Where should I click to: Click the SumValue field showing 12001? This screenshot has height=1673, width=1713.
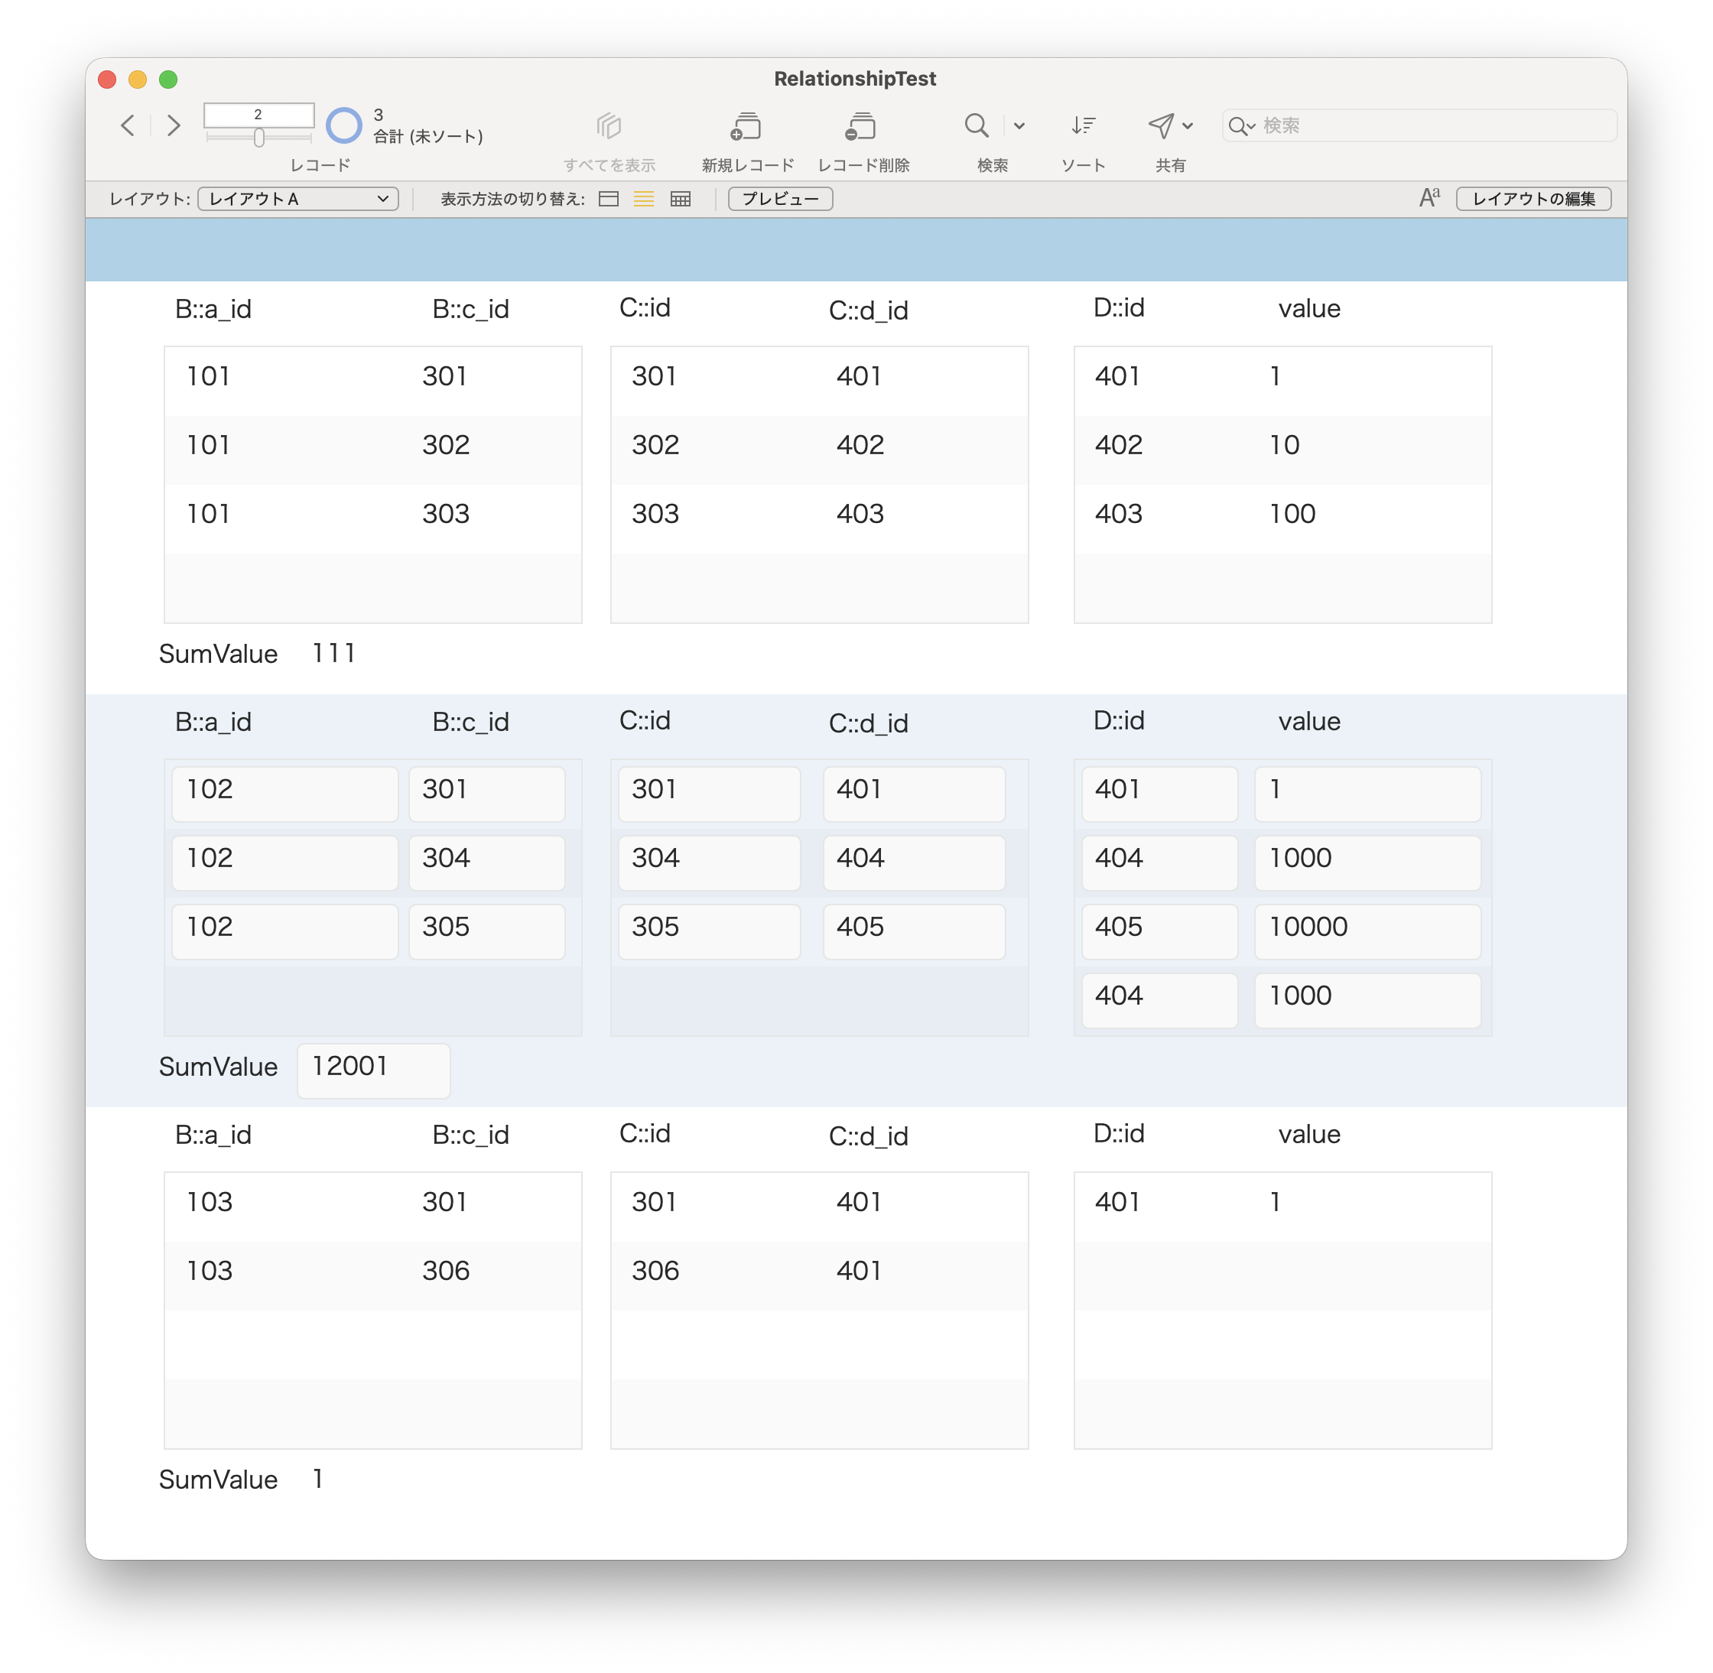[373, 1070]
